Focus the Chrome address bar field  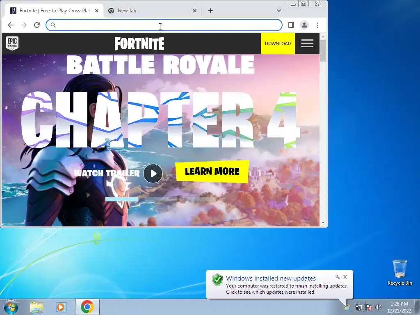[164, 25]
